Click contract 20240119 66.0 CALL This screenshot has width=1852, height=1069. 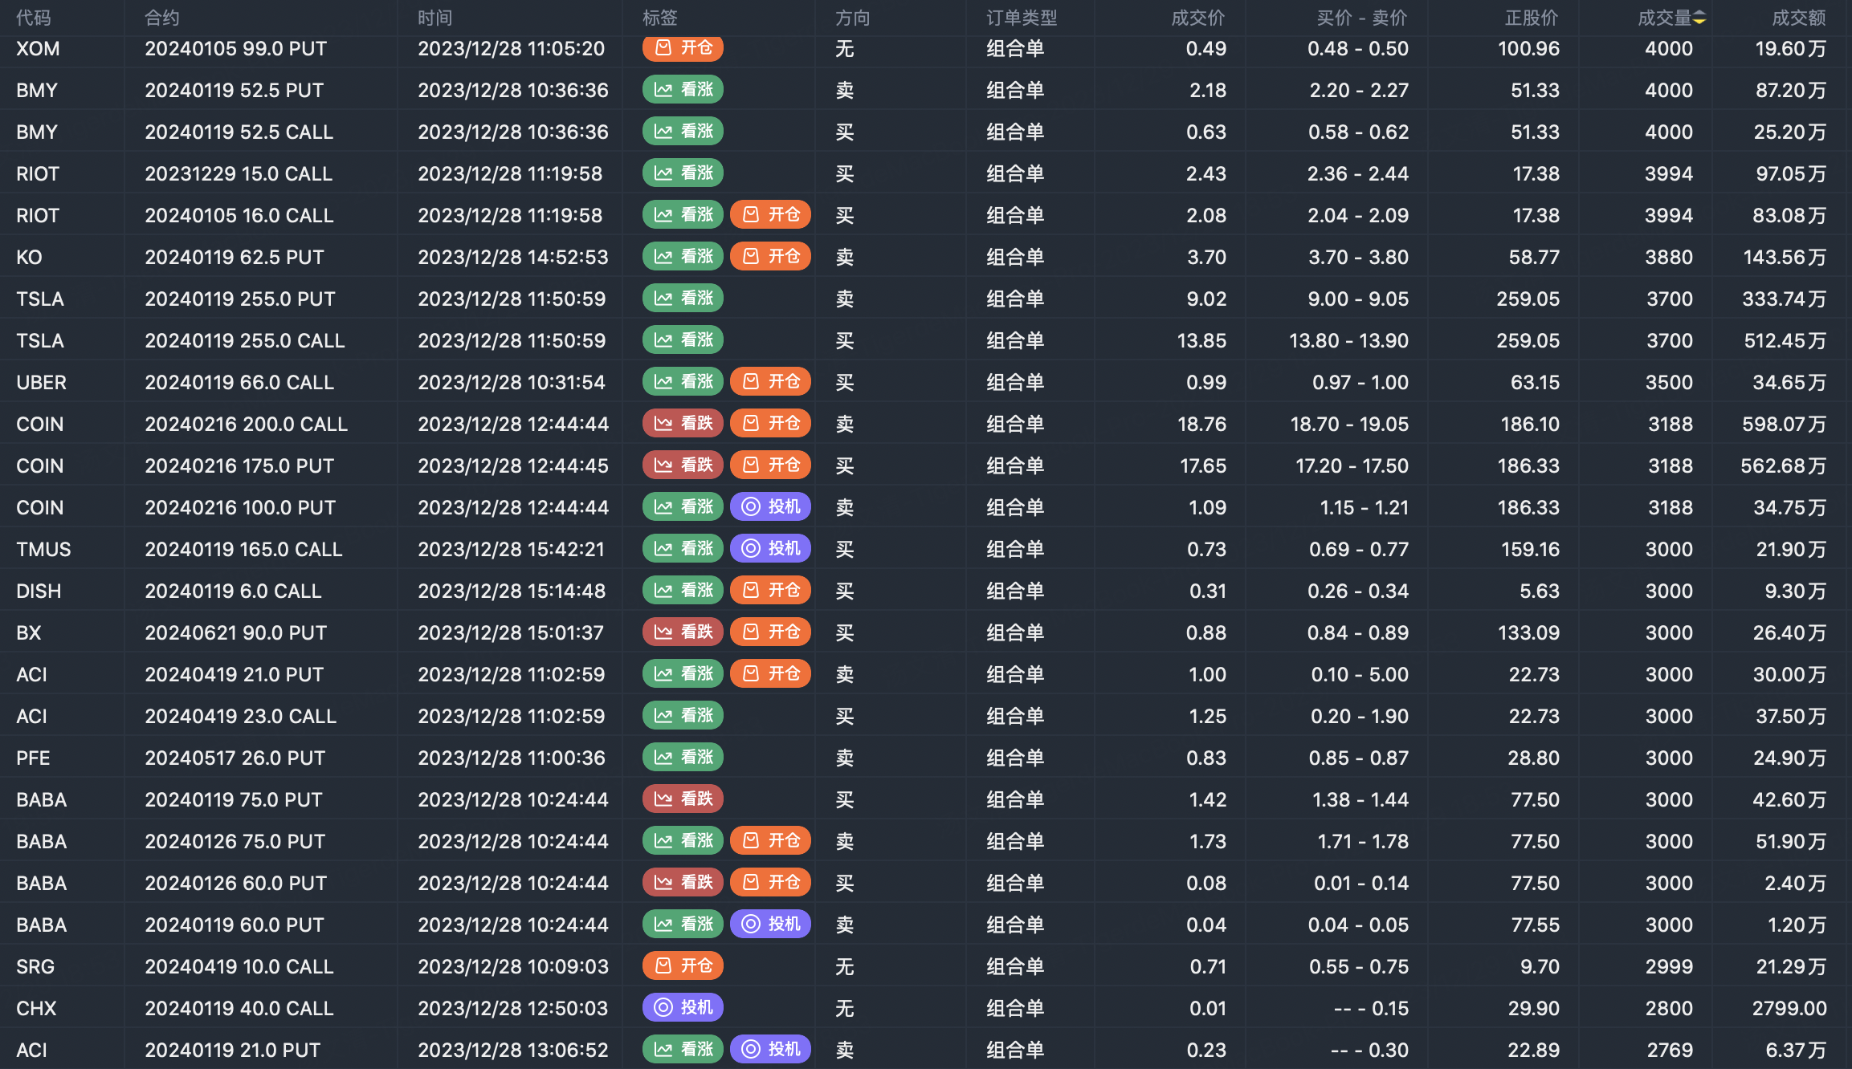pos(239,382)
